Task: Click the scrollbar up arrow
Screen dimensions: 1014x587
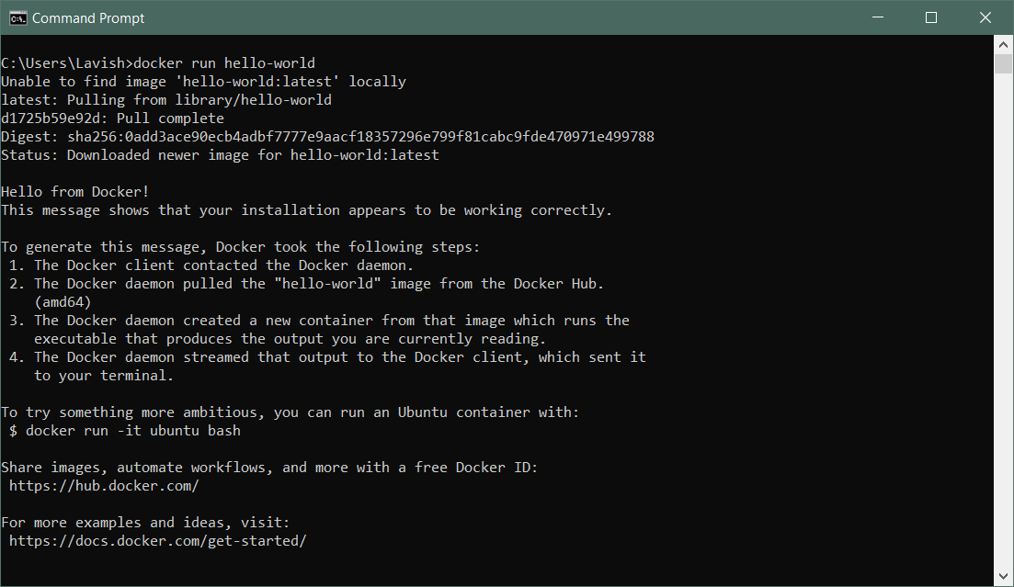Action: [1003, 44]
